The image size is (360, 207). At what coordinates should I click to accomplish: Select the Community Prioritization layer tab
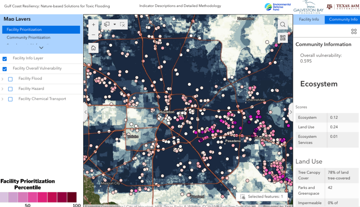[x=28, y=37]
